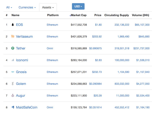This screenshot has width=152, height=113.
Task: Click Golem price $0.280984
Action: click(x=96, y=84)
